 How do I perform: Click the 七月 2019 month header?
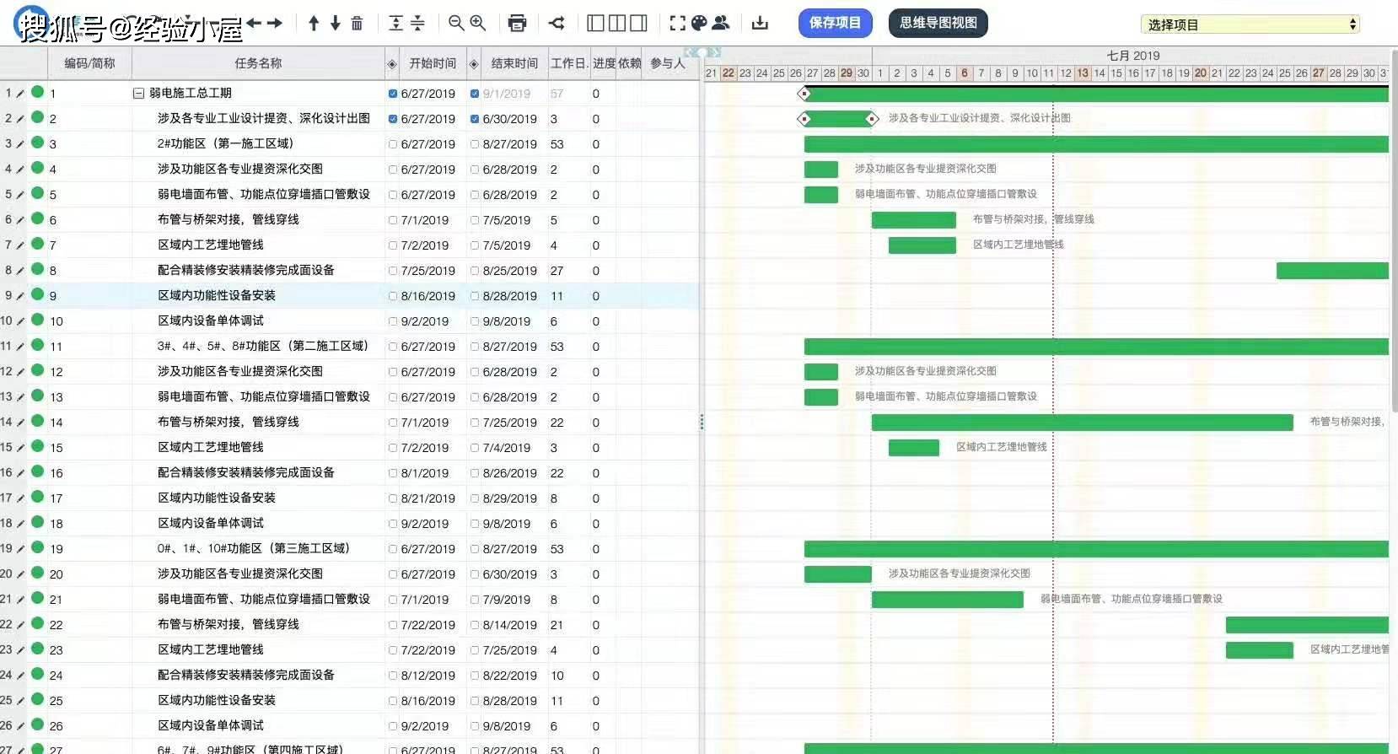1132,56
